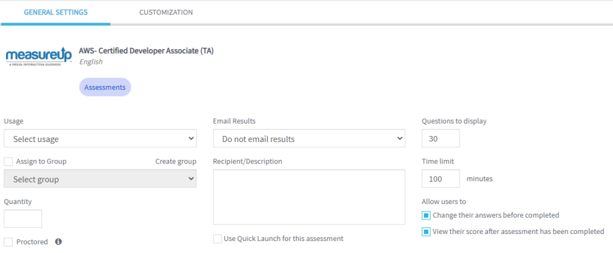Open the General Settings tab
Viewport: 613px width, 253px height.
tap(56, 13)
